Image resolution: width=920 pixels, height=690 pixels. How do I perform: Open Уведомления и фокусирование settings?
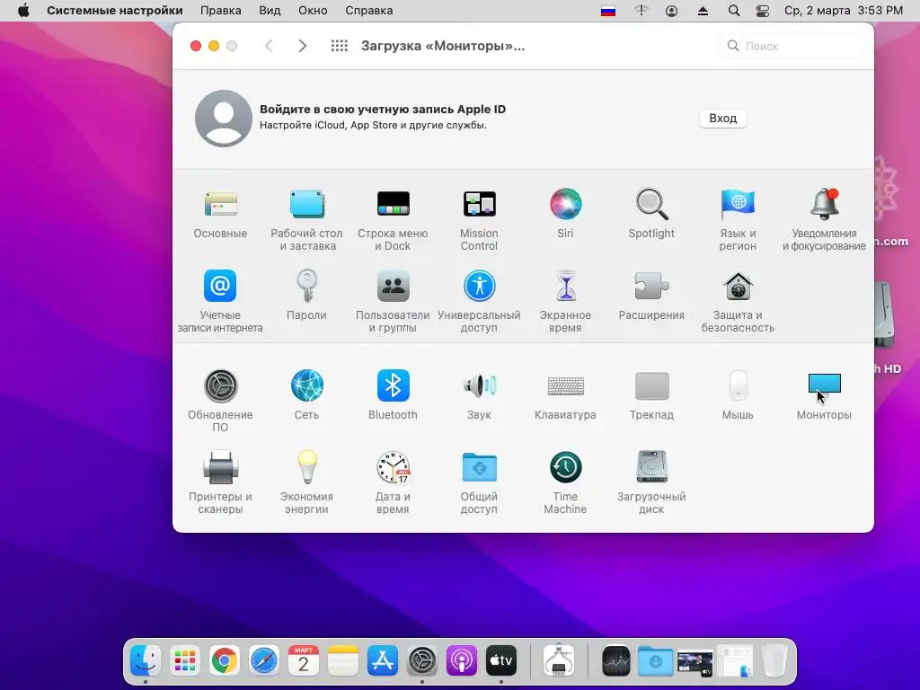click(x=824, y=221)
